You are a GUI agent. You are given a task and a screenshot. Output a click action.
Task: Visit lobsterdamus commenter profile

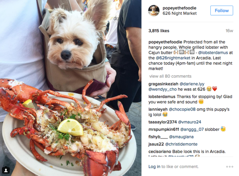tap(162, 97)
